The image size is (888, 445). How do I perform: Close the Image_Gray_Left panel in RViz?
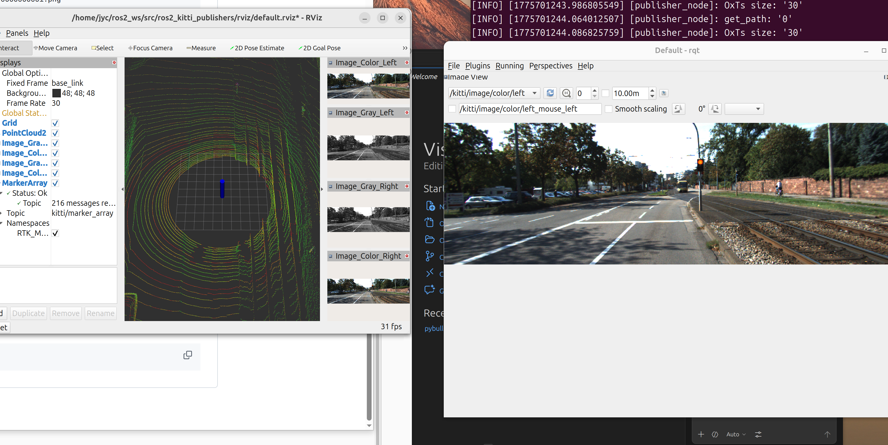(x=407, y=112)
